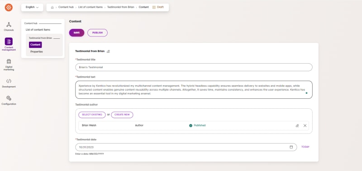Publish the content item
This screenshot has width=362, height=171.
coord(97,32)
